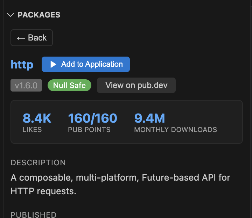Click the DESCRIPTION heading
The image size is (252, 218).
coord(38,162)
